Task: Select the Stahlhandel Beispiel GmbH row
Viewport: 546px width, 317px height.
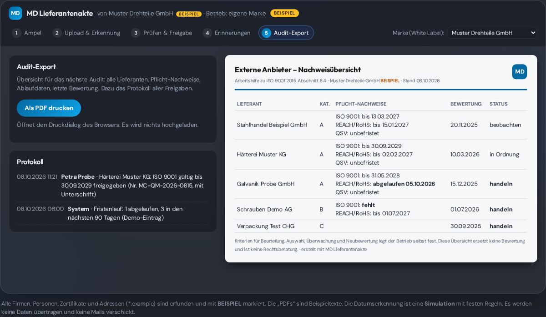Action: [x=381, y=125]
